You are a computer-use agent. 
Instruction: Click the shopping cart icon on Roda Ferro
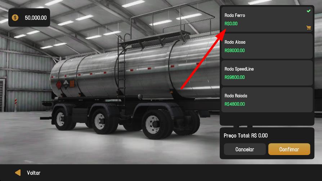tap(308, 27)
